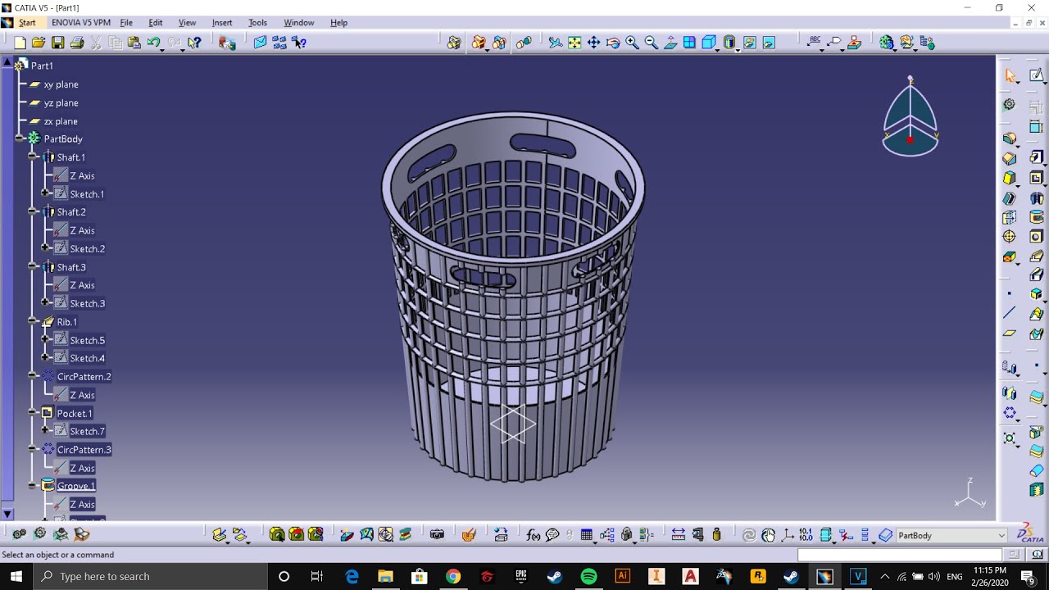Click the Zoom In magnifier
Viewport: 1049px width, 590px height.
tap(632, 43)
